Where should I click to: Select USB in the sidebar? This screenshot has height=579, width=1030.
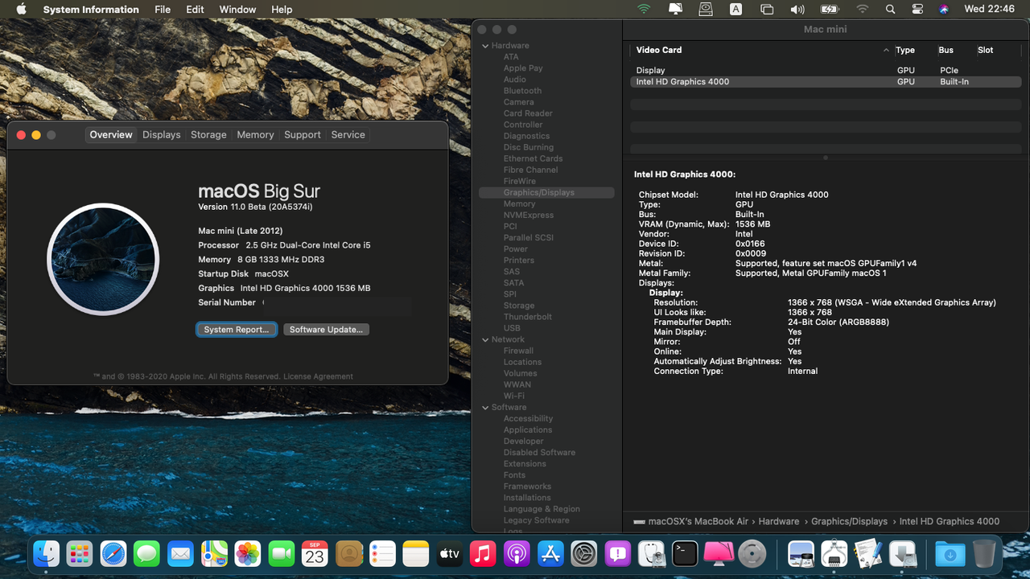click(512, 328)
